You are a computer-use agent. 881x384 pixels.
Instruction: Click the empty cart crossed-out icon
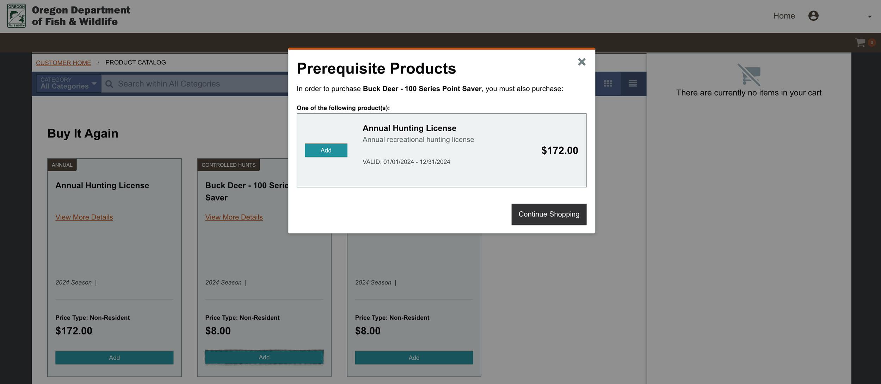tap(749, 75)
